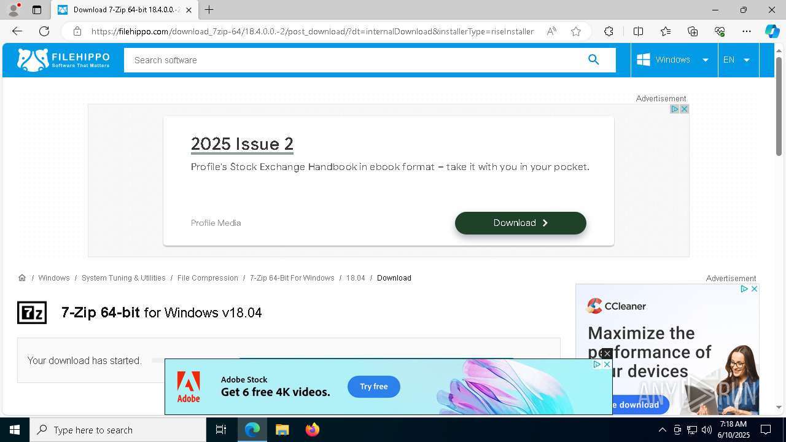Image resolution: width=786 pixels, height=442 pixels.
Task: Open browser Collections
Action: (693, 31)
